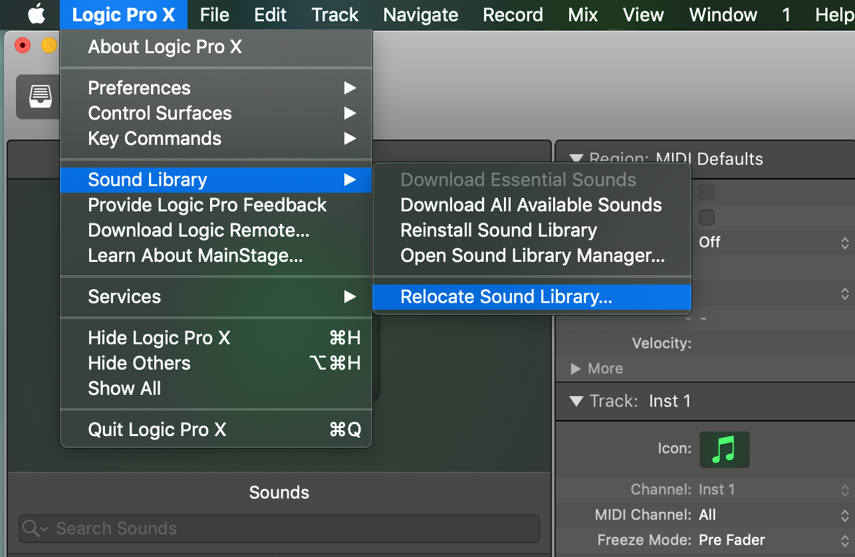Screen dimensions: 855x557
Task: Click the green music note track icon
Action: click(x=725, y=449)
